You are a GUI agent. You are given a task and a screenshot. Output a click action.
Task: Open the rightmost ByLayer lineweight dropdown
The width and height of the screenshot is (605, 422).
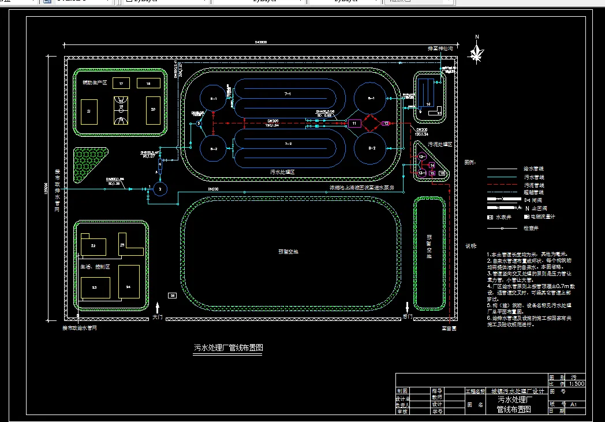click(344, 2)
